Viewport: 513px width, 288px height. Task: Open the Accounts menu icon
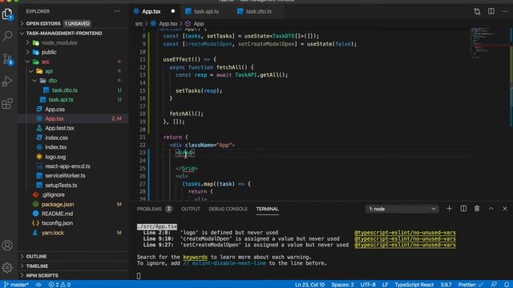click(x=7, y=246)
